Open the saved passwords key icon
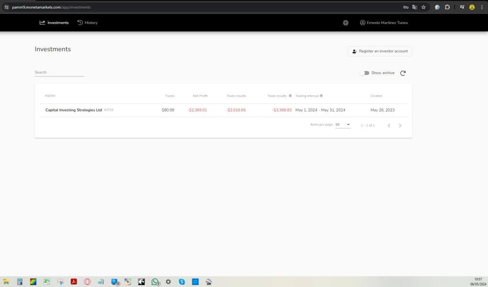This screenshot has height=287, width=488. tap(406, 7)
